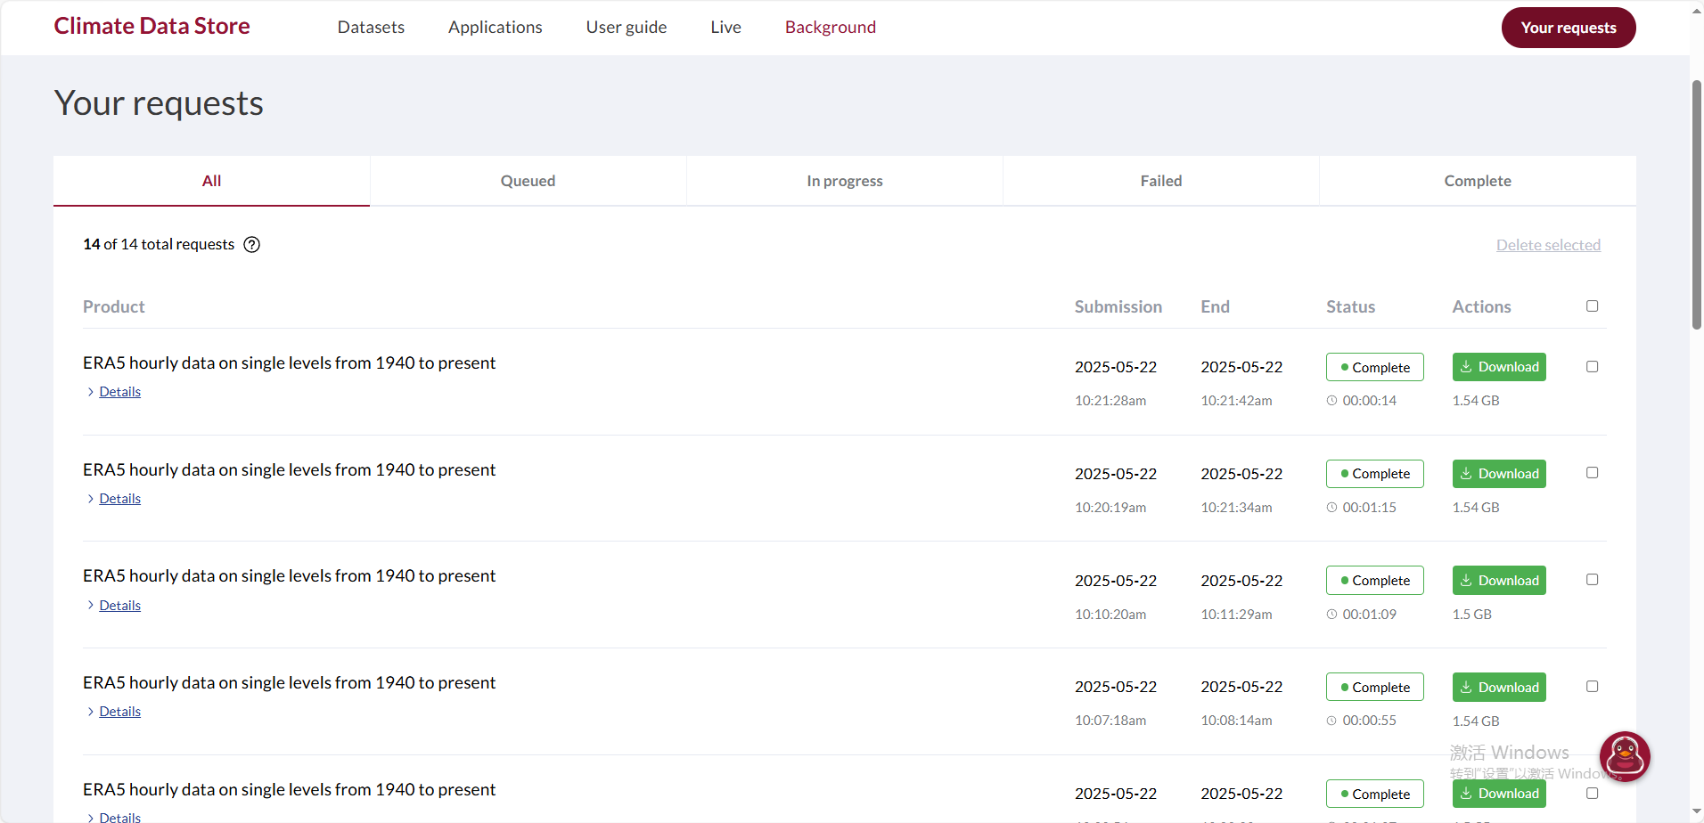Click the submission time 10:21:28am
The width and height of the screenshot is (1704, 823).
(x=1110, y=401)
